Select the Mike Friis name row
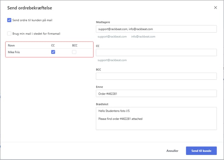Image resolution: width=224 pixels, height=160 pixels. coord(49,52)
